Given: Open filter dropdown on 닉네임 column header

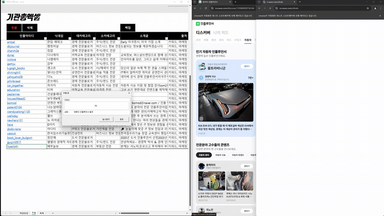Looking at the screenshot, I should pos(70,38).
